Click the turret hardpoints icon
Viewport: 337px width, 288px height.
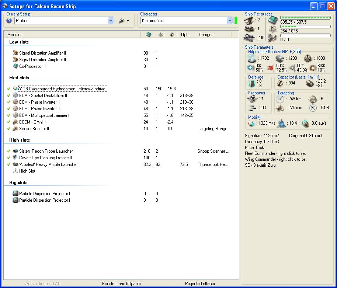[249, 20]
